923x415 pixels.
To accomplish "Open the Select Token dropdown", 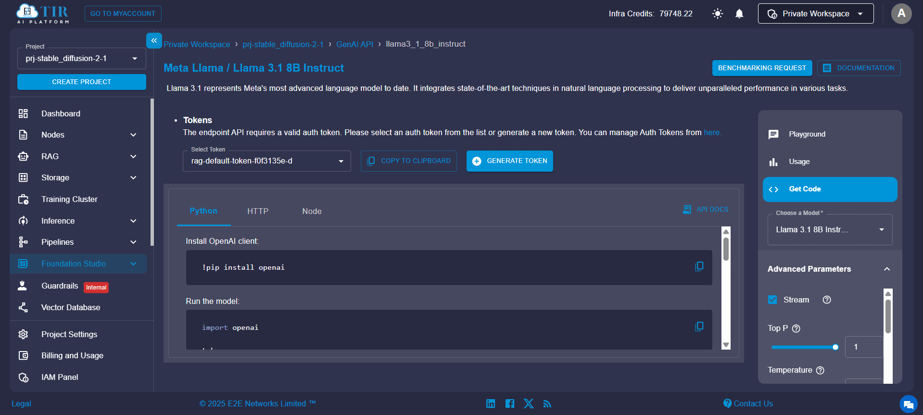I will click(267, 161).
